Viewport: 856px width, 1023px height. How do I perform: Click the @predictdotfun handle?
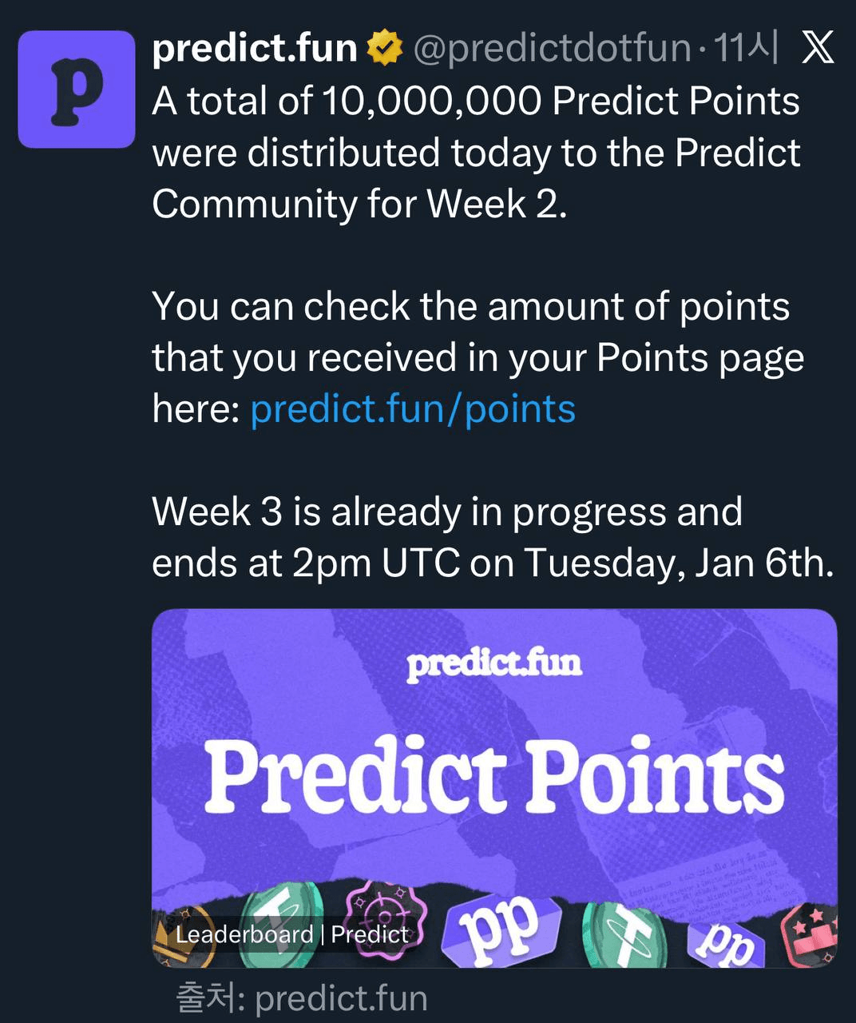coord(552,49)
